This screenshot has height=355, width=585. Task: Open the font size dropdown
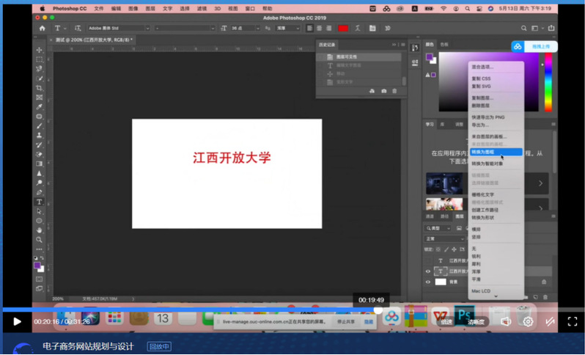245,28
